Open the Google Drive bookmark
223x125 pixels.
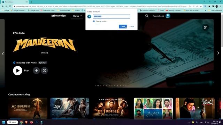click(x=33, y=10)
